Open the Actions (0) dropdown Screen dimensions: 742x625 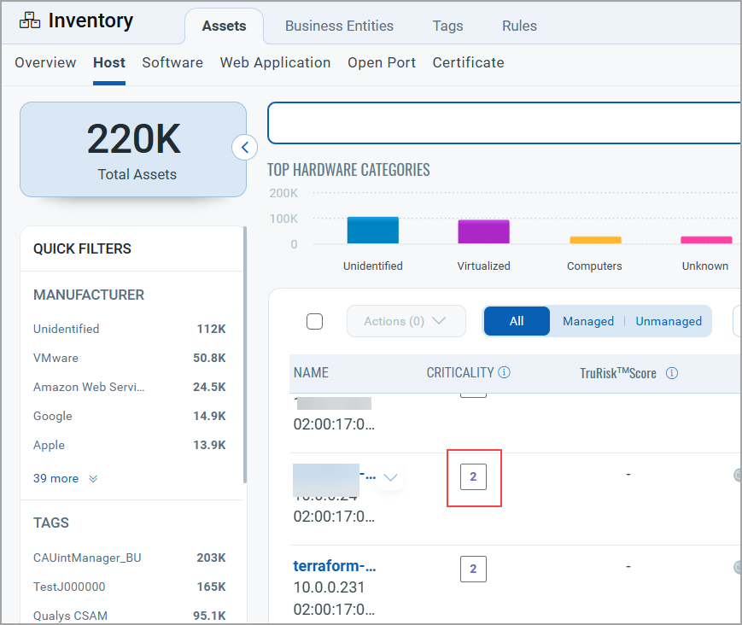406,321
